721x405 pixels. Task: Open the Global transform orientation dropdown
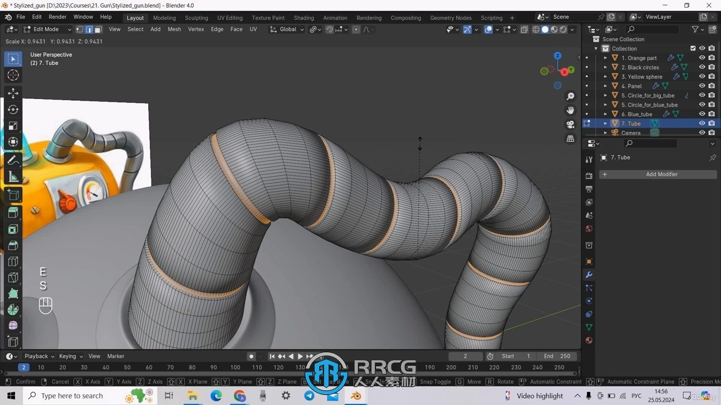[x=288, y=29]
